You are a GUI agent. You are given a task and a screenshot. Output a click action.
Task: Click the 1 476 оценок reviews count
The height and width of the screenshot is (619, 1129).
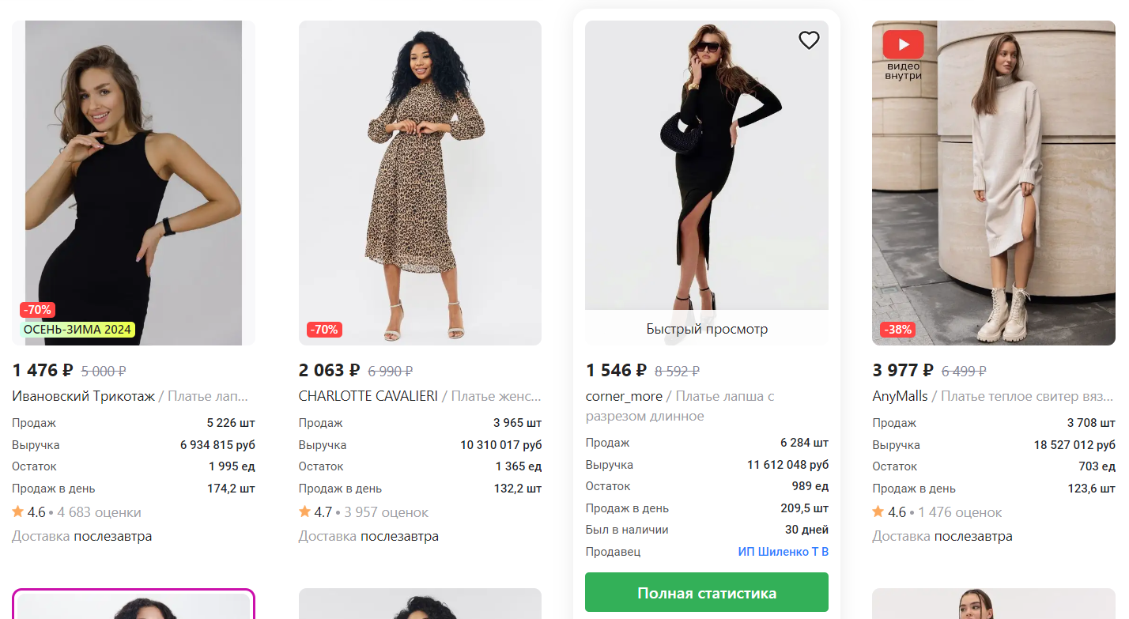point(959,512)
